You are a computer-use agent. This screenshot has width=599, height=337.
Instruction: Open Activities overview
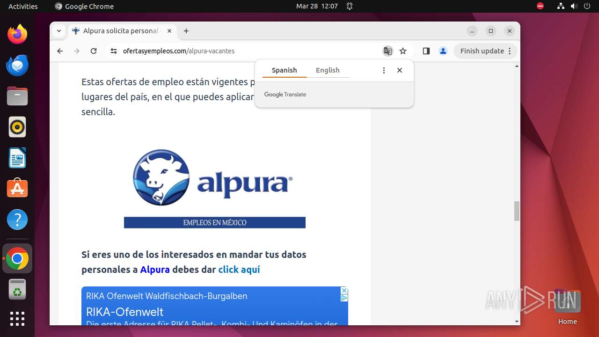tap(23, 6)
